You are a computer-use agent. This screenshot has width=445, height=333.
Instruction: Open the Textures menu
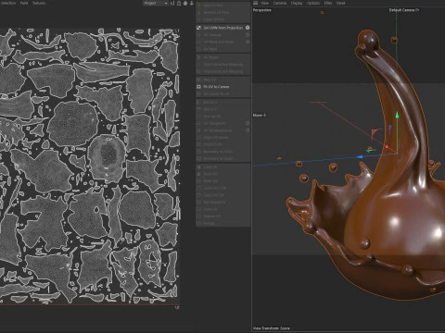coord(39,3)
